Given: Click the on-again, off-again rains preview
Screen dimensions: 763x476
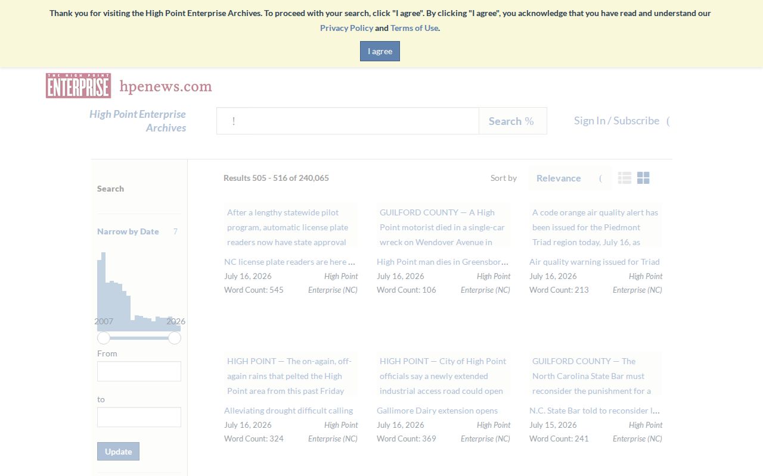Looking at the screenshot, I should (x=291, y=374).
